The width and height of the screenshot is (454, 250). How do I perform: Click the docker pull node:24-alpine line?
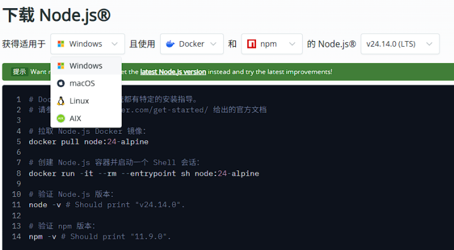[89, 142]
